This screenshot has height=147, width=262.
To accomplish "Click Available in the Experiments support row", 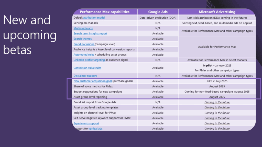I will (158, 123).
